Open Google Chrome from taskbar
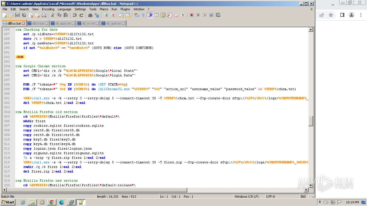 click(52, 202)
